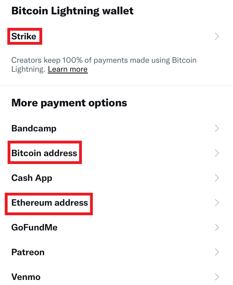Screen dimensions: 233x285
Task: Expand the Venmo chevron
Action: 217,277
